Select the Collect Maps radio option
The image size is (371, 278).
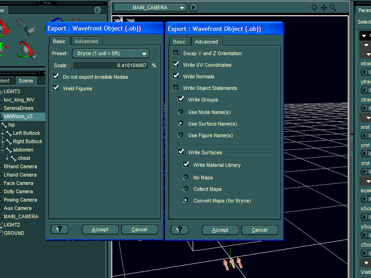coord(185,189)
